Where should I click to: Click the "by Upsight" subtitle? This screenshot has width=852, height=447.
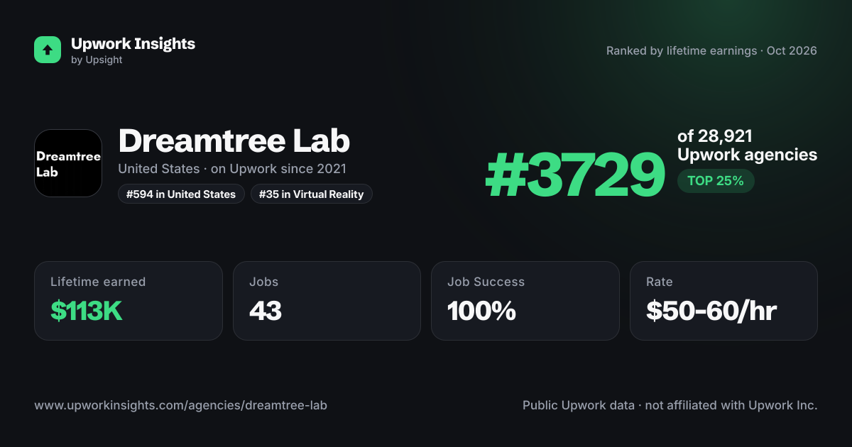click(97, 60)
